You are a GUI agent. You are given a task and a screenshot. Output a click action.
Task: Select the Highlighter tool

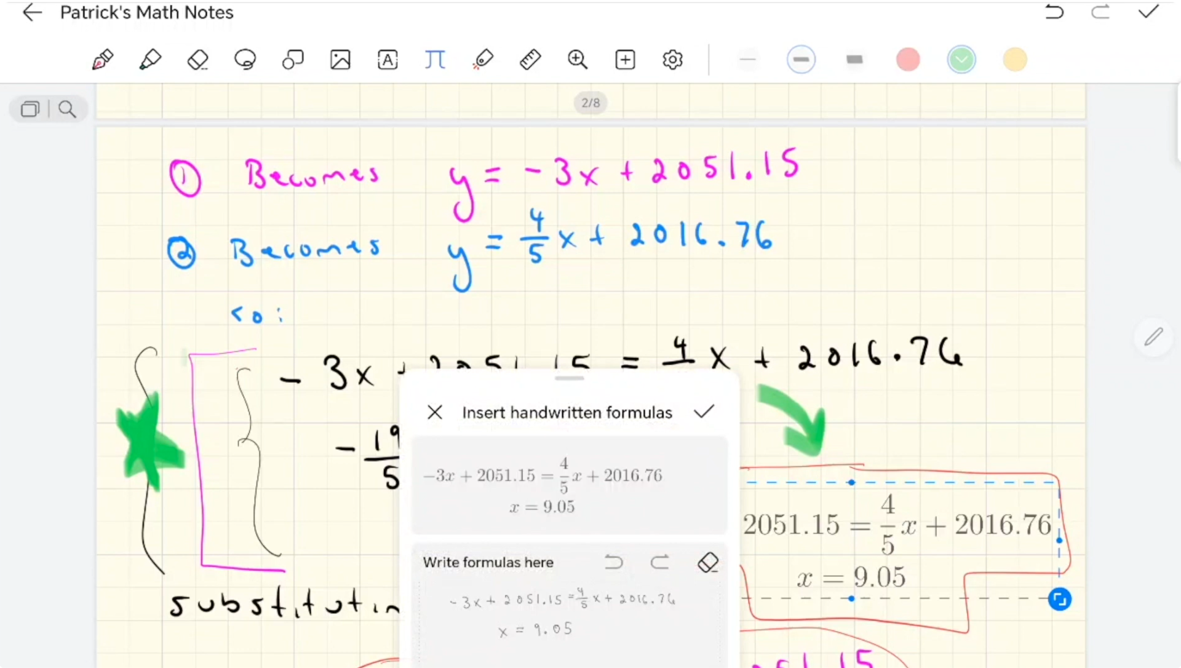149,59
